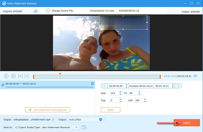203x132 pixels.
Task: Click the Duration:00:01:18.21 text
Action: (x=141, y=86)
